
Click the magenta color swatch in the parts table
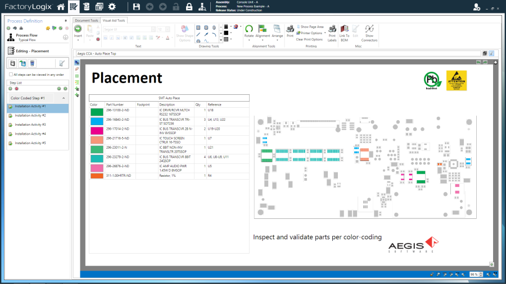tap(97, 130)
